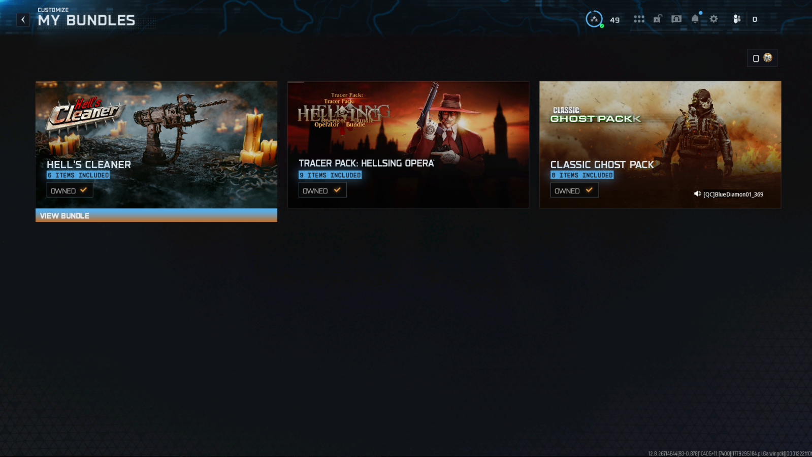Open the grid menu of nine dots

tap(639, 19)
